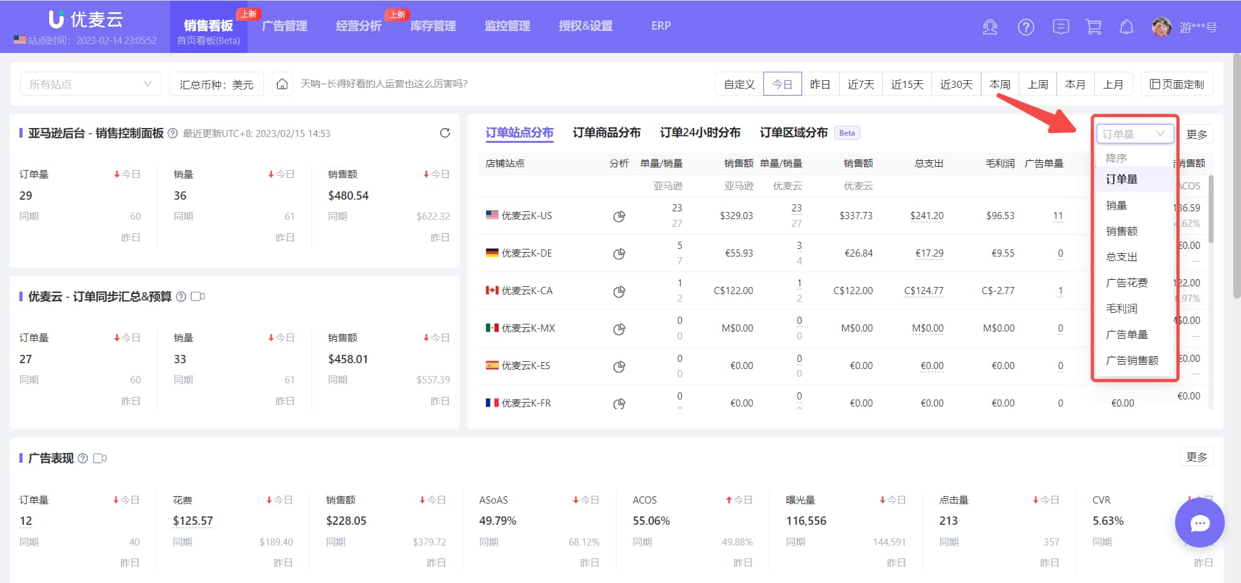This screenshot has width=1241, height=583.
Task: Open the notification bell
Action: (1127, 27)
